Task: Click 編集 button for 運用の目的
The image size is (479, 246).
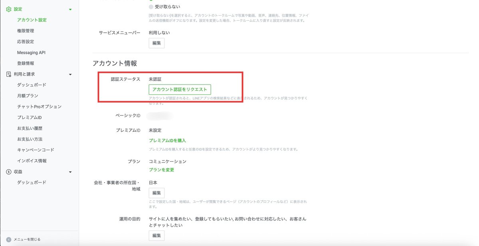Action: pyautogui.click(x=156, y=236)
